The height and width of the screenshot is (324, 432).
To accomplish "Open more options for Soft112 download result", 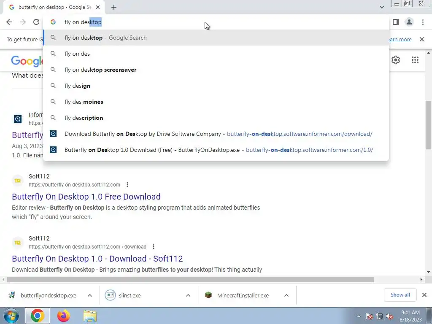I will click(154, 246).
